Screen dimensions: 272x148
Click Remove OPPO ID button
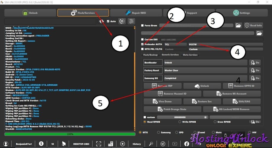coord(242,86)
